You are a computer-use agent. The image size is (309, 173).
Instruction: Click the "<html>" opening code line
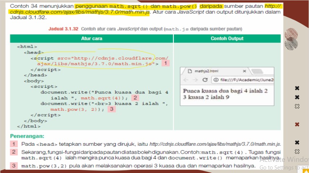27,47
